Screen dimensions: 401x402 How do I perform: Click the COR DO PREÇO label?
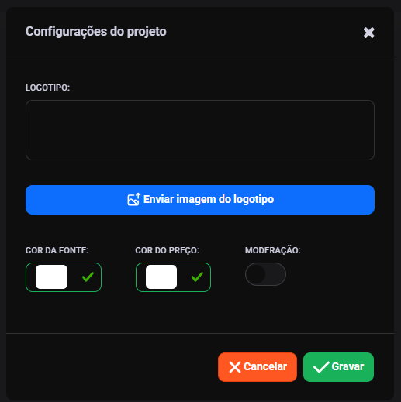click(x=168, y=250)
